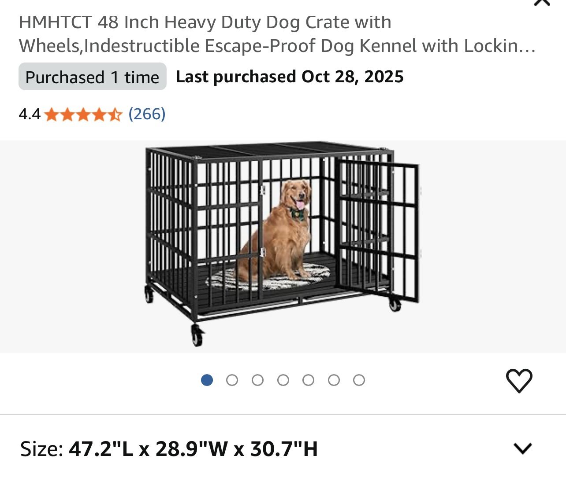The width and height of the screenshot is (566, 478).
Task: Jump to the second product image dot
Action: tap(232, 380)
